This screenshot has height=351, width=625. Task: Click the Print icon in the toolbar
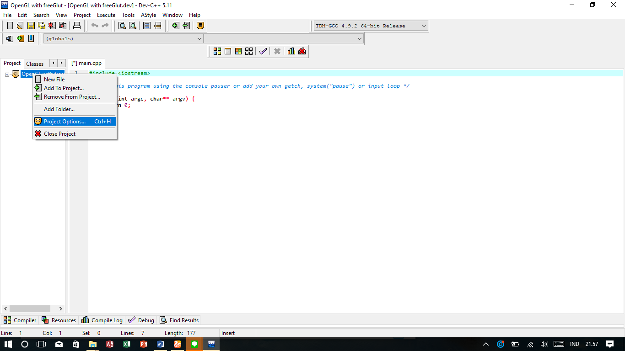point(77,26)
